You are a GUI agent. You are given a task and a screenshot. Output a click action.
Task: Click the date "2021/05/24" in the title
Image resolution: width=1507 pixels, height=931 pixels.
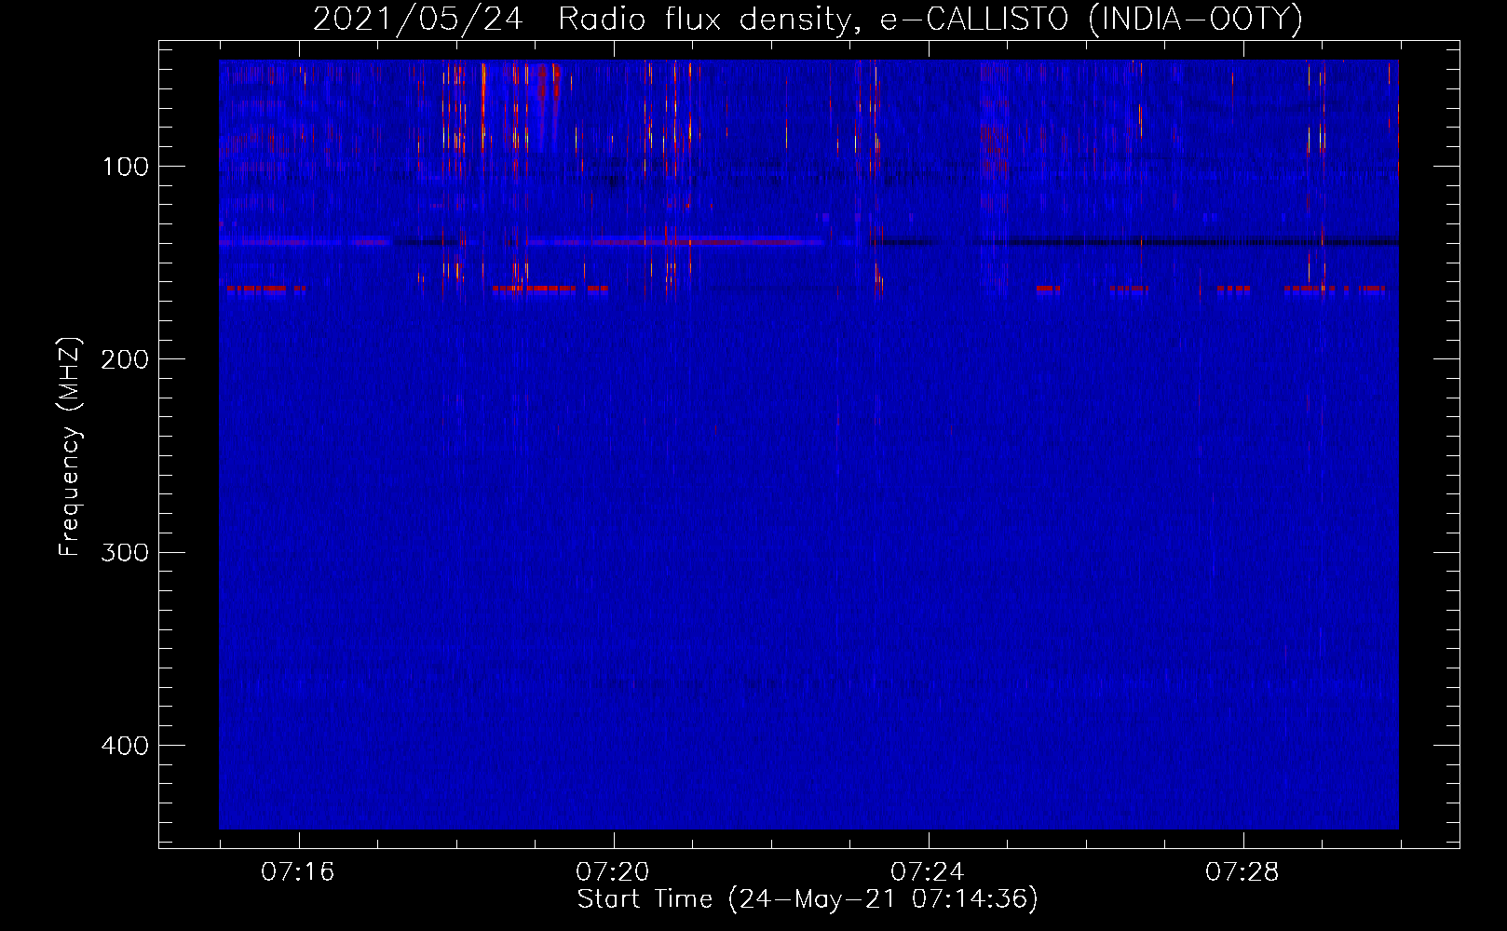coord(418,19)
